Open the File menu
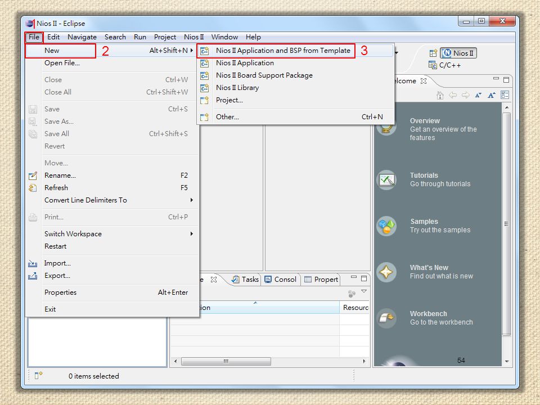 point(34,37)
